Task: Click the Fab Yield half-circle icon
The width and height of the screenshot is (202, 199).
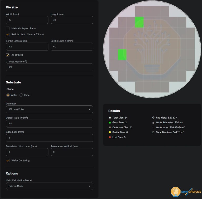Action: tap(153, 118)
